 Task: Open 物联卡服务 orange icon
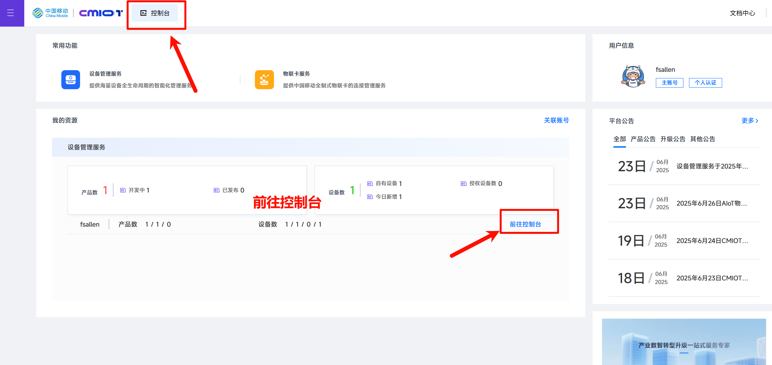coord(264,80)
